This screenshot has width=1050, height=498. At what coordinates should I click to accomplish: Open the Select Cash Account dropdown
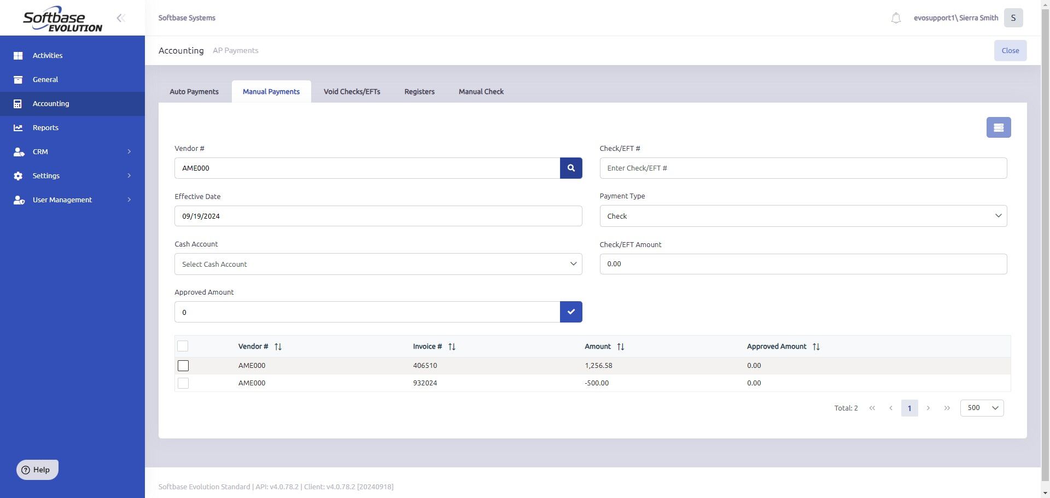click(x=378, y=264)
